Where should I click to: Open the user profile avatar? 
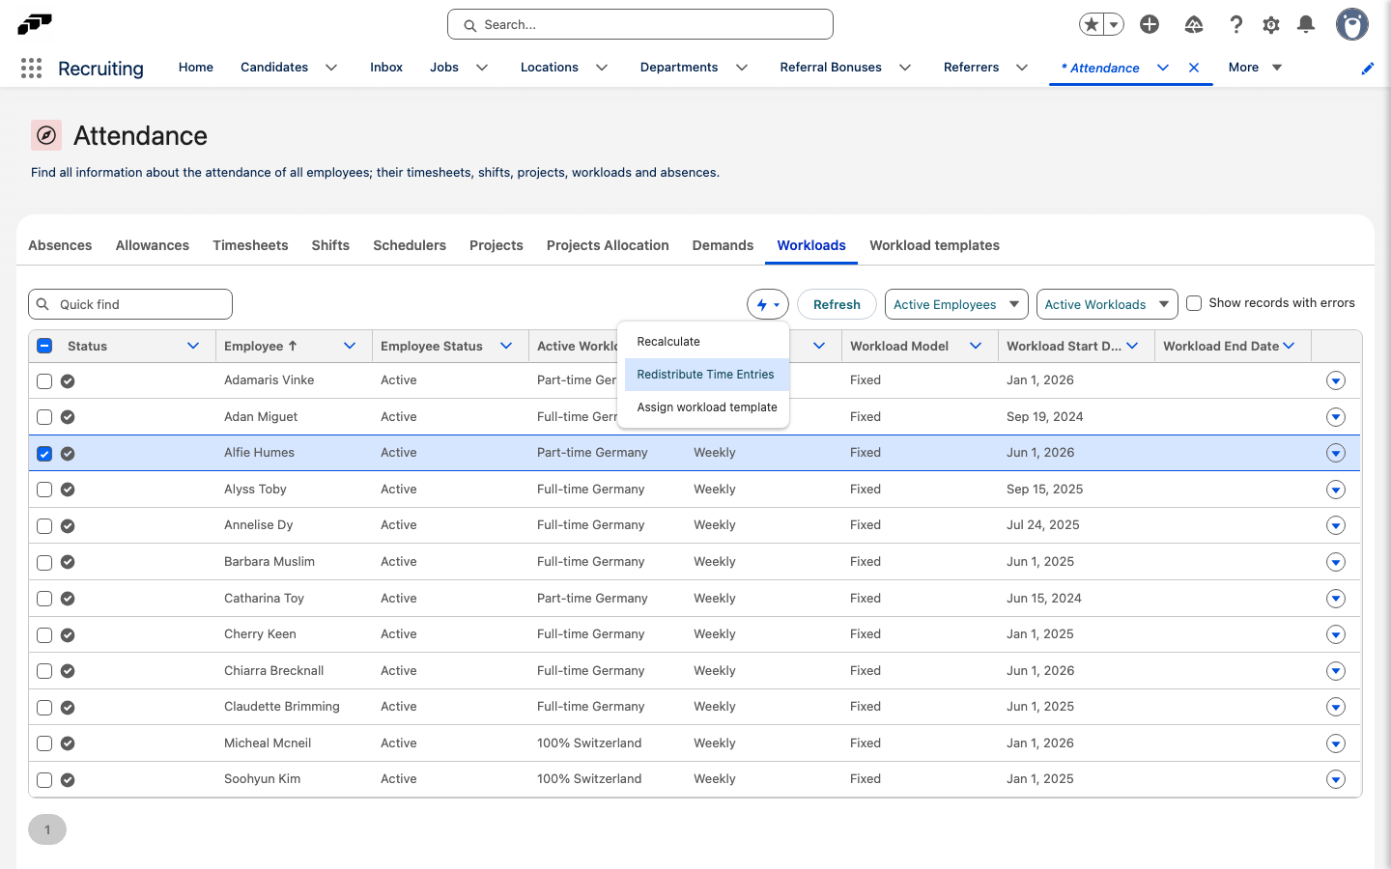click(x=1352, y=25)
